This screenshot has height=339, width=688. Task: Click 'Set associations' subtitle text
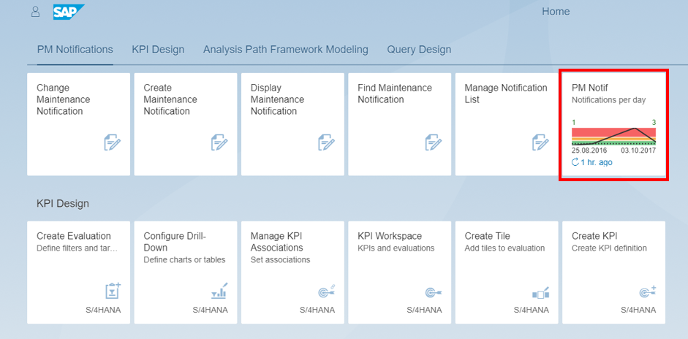click(x=280, y=259)
